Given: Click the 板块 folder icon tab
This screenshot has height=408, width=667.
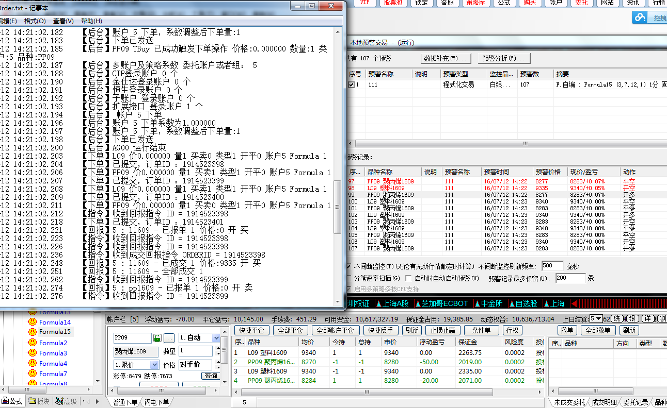Looking at the screenshot, I should 32,401.
